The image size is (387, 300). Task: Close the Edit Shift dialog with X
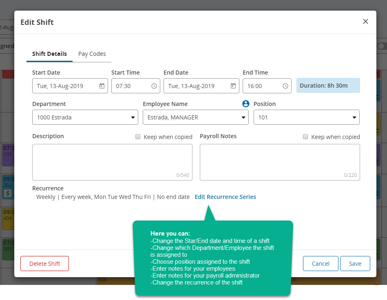(365, 22)
